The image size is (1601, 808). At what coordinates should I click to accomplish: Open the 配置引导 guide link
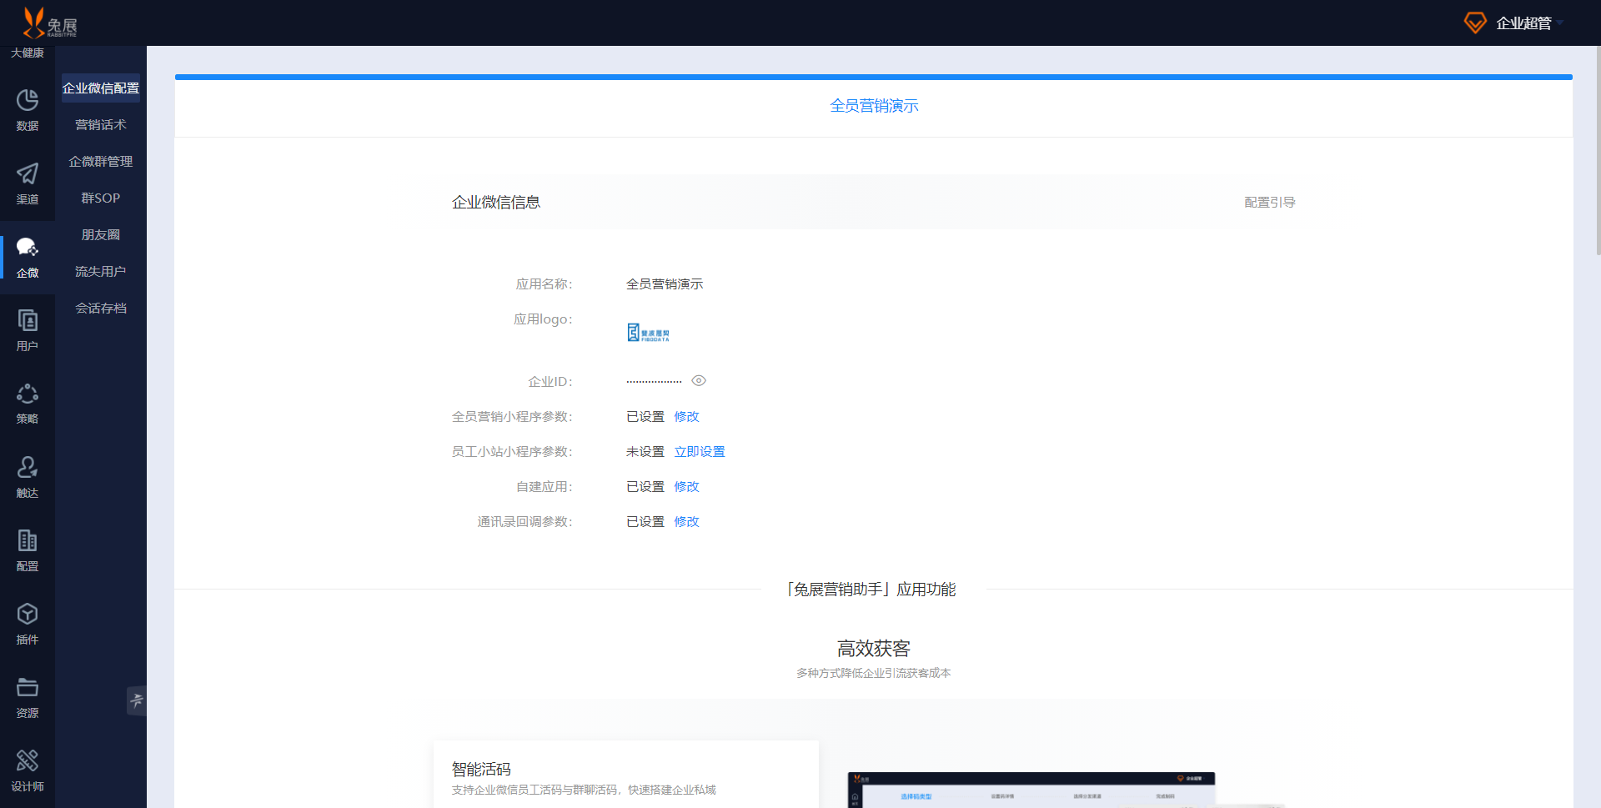click(1269, 203)
